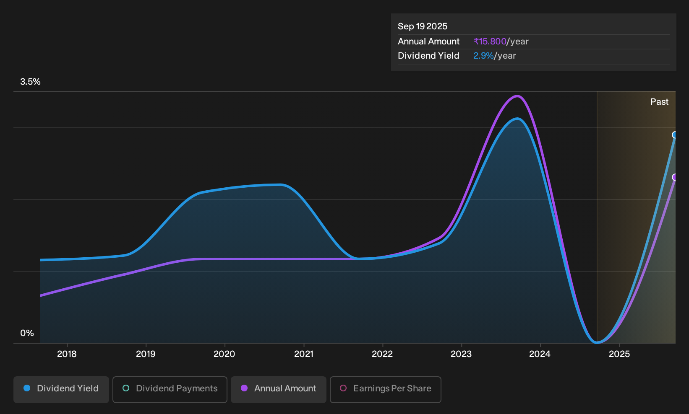This screenshot has width=689, height=414.
Task: Click the Past region label
Action: pos(659,102)
